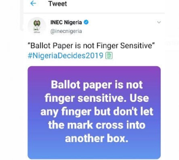
Task: Expand the tweet options chevron
Action: [159, 22]
